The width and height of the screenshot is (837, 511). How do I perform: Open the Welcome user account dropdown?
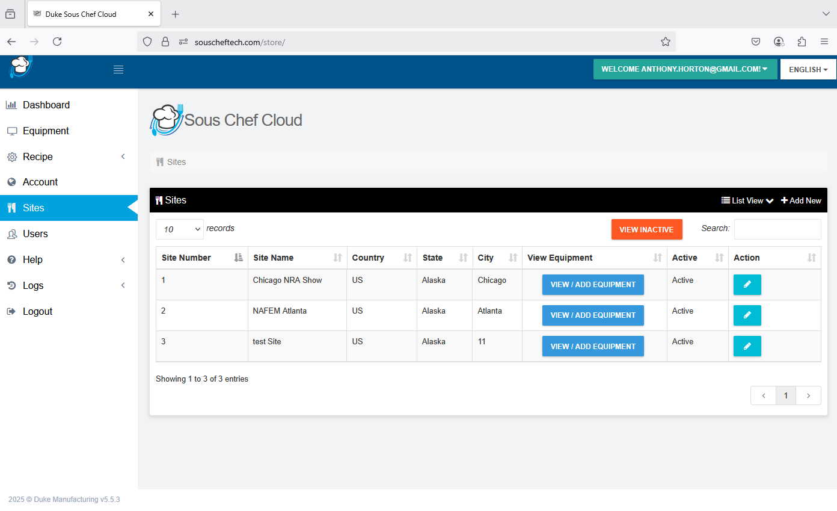click(685, 69)
